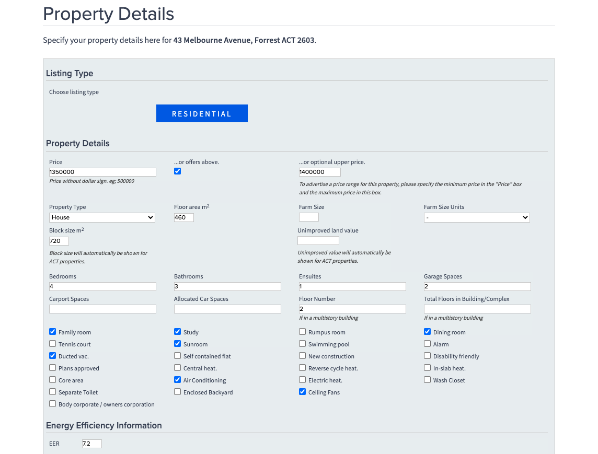598x454 pixels.
Task: Tick the Tennis court checkbox
Action: pos(53,344)
